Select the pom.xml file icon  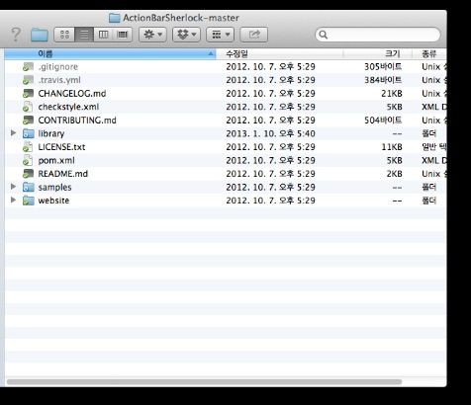(28, 160)
